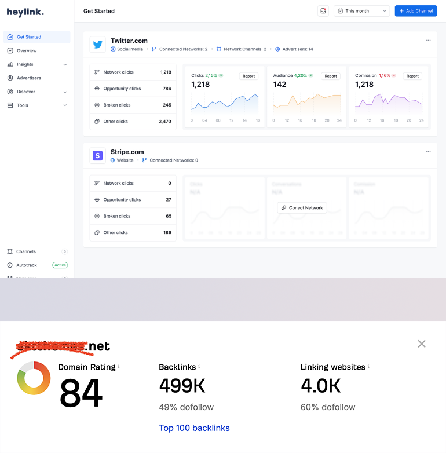Screen dimensions: 446x453
Task: Click the Insights bar chart icon
Action: coord(10,64)
